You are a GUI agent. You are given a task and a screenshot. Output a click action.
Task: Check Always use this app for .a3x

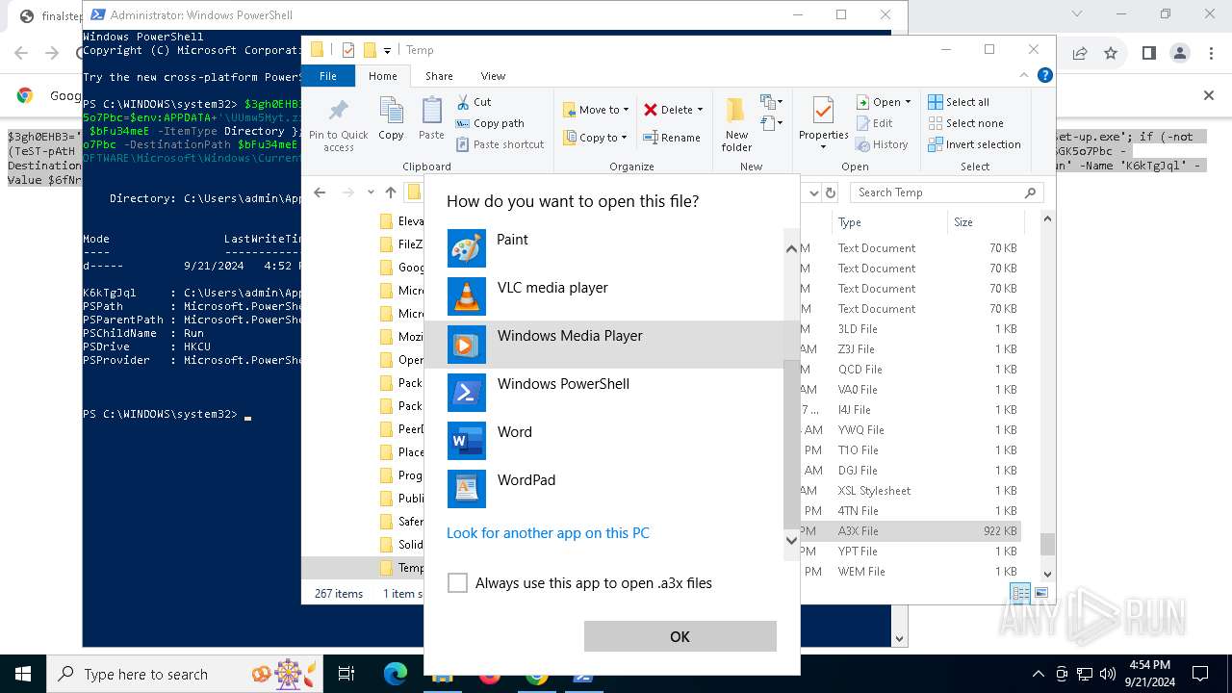tap(458, 582)
